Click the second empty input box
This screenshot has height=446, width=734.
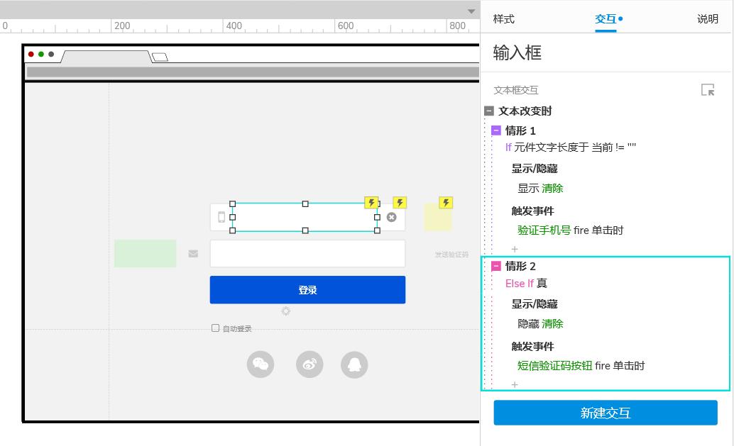307,253
